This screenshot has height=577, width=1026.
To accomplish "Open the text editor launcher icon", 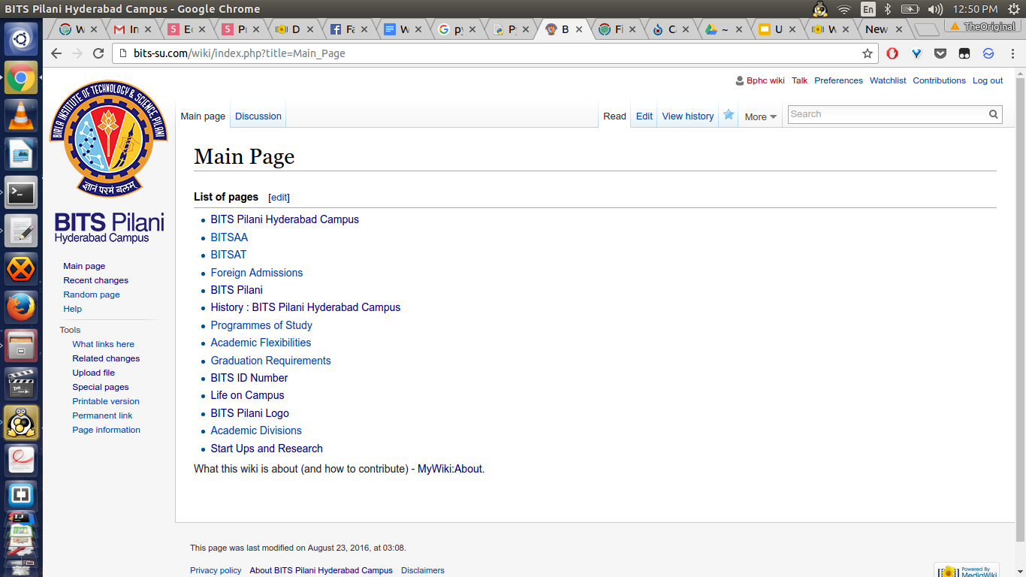I will [21, 231].
